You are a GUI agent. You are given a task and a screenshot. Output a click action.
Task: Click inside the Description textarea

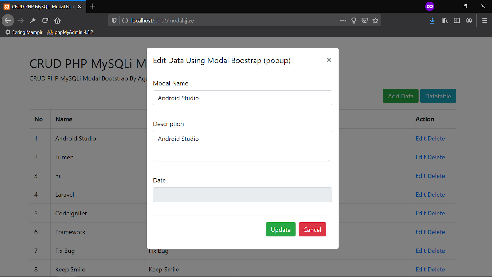(x=243, y=146)
